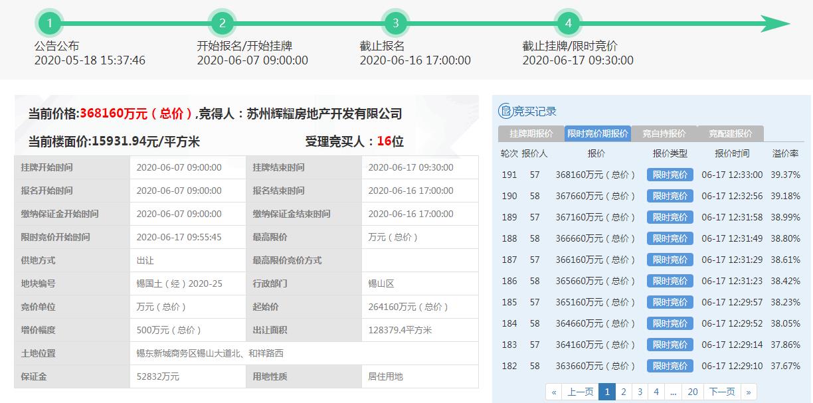813x403 pixels.
Task: Click the 轮次 column header
Action: click(x=509, y=153)
